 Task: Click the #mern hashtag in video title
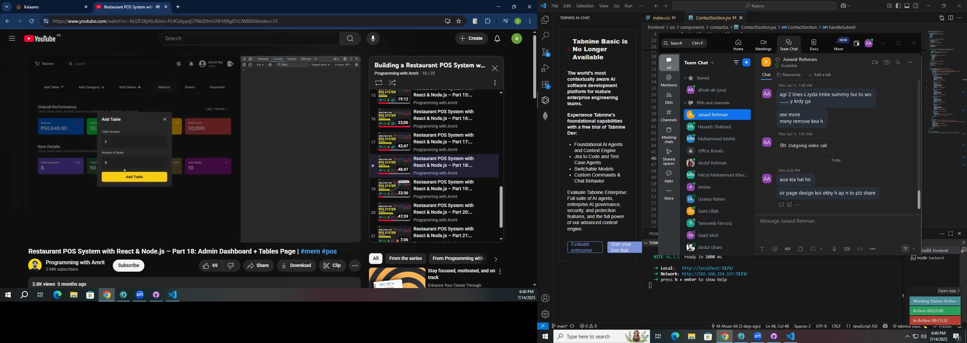click(x=310, y=252)
